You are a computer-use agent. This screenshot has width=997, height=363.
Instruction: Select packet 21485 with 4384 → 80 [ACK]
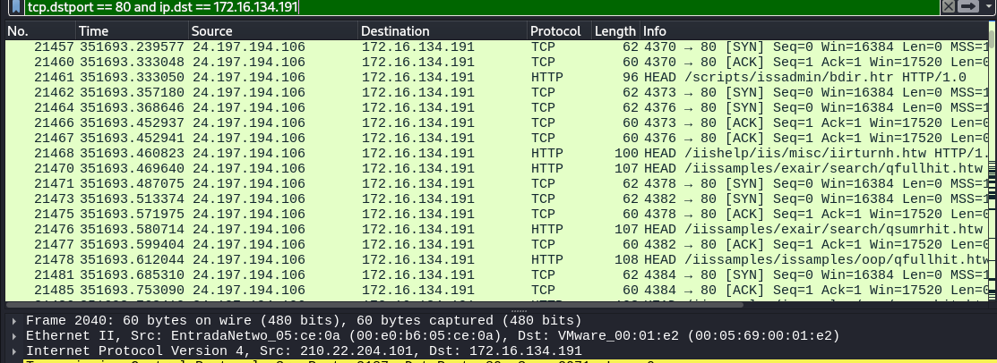(x=498, y=291)
